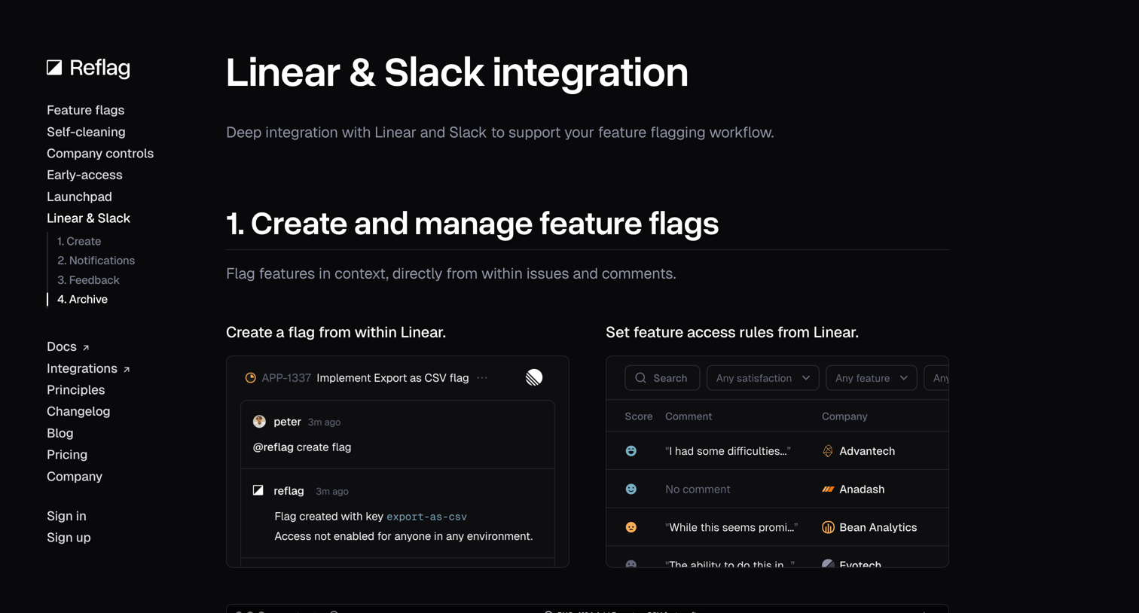1139x613 pixels.
Task: Click the chevron on 'Any satisfaction'
Action: click(x=806, y=378)
